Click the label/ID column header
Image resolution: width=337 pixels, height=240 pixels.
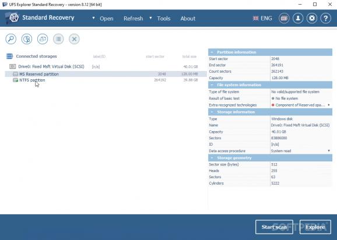99,57
